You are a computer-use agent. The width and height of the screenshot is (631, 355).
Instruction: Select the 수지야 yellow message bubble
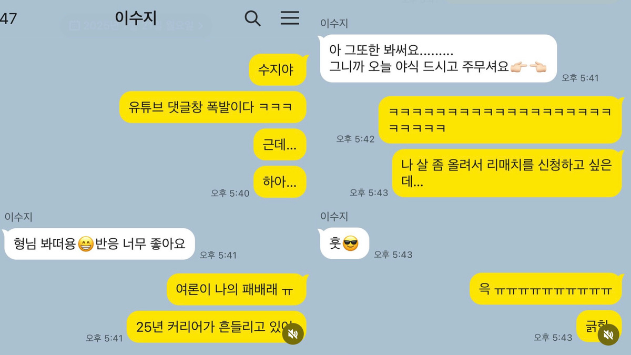[277, 69]
